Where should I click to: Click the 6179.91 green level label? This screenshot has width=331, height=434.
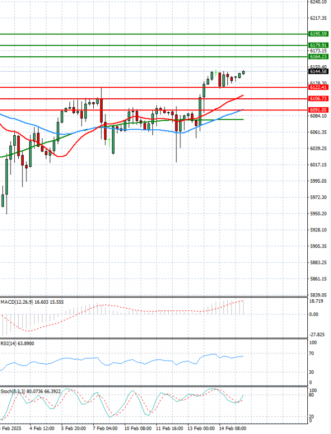(318, 45)
